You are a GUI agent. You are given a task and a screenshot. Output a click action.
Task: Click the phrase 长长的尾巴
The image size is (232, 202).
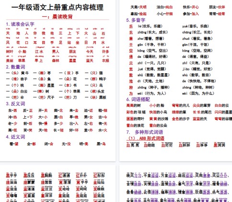[202, 112]
